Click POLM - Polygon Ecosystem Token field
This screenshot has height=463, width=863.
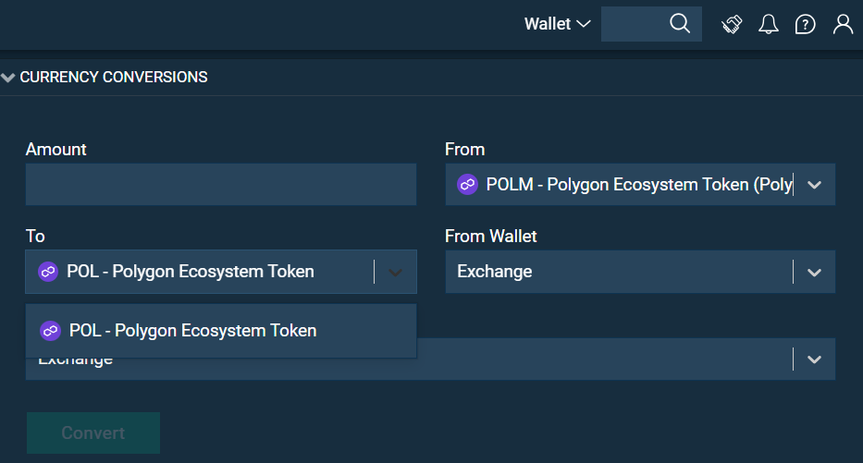tap(640, 184)
